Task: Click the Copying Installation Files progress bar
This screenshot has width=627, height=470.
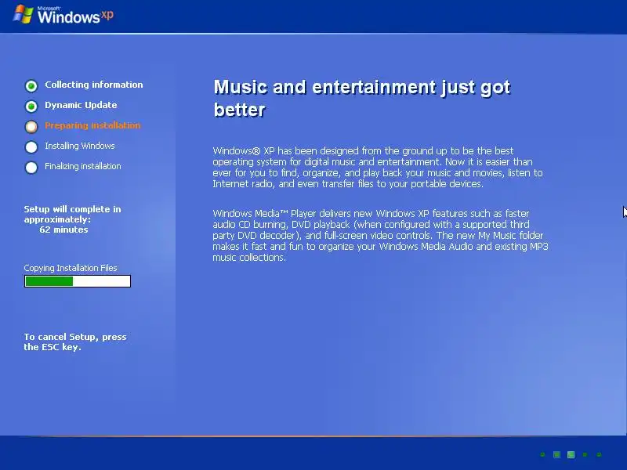Action: point(78,281)
